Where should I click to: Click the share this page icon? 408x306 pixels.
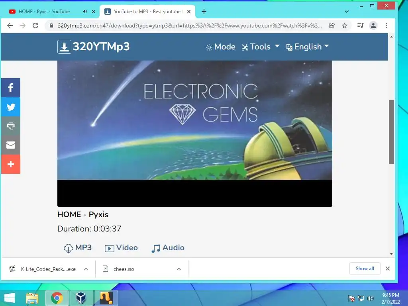coord(332,25)
